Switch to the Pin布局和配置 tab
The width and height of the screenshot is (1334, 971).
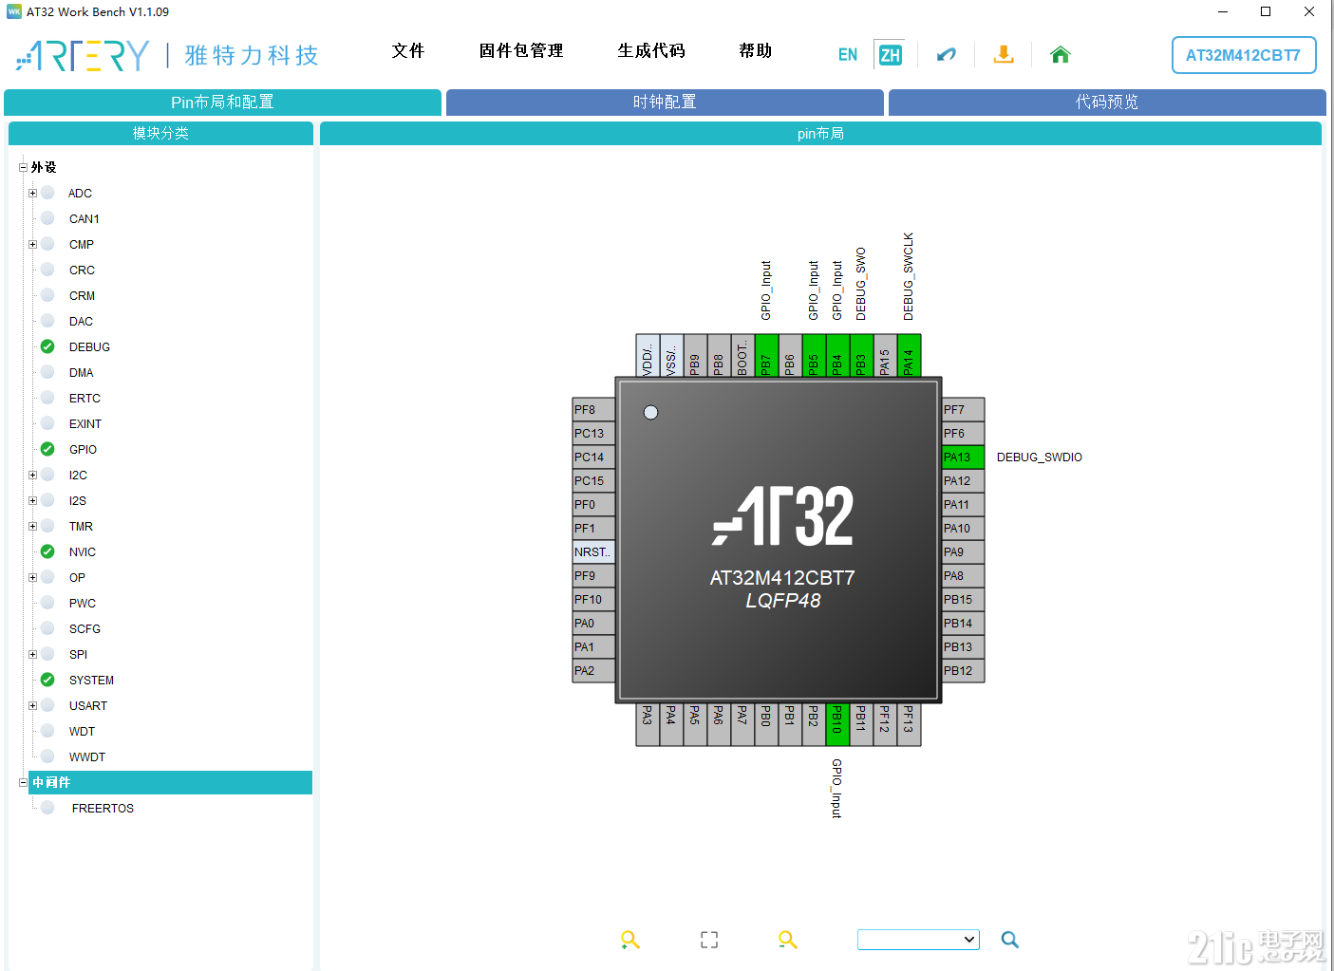(x=222, y=103)
